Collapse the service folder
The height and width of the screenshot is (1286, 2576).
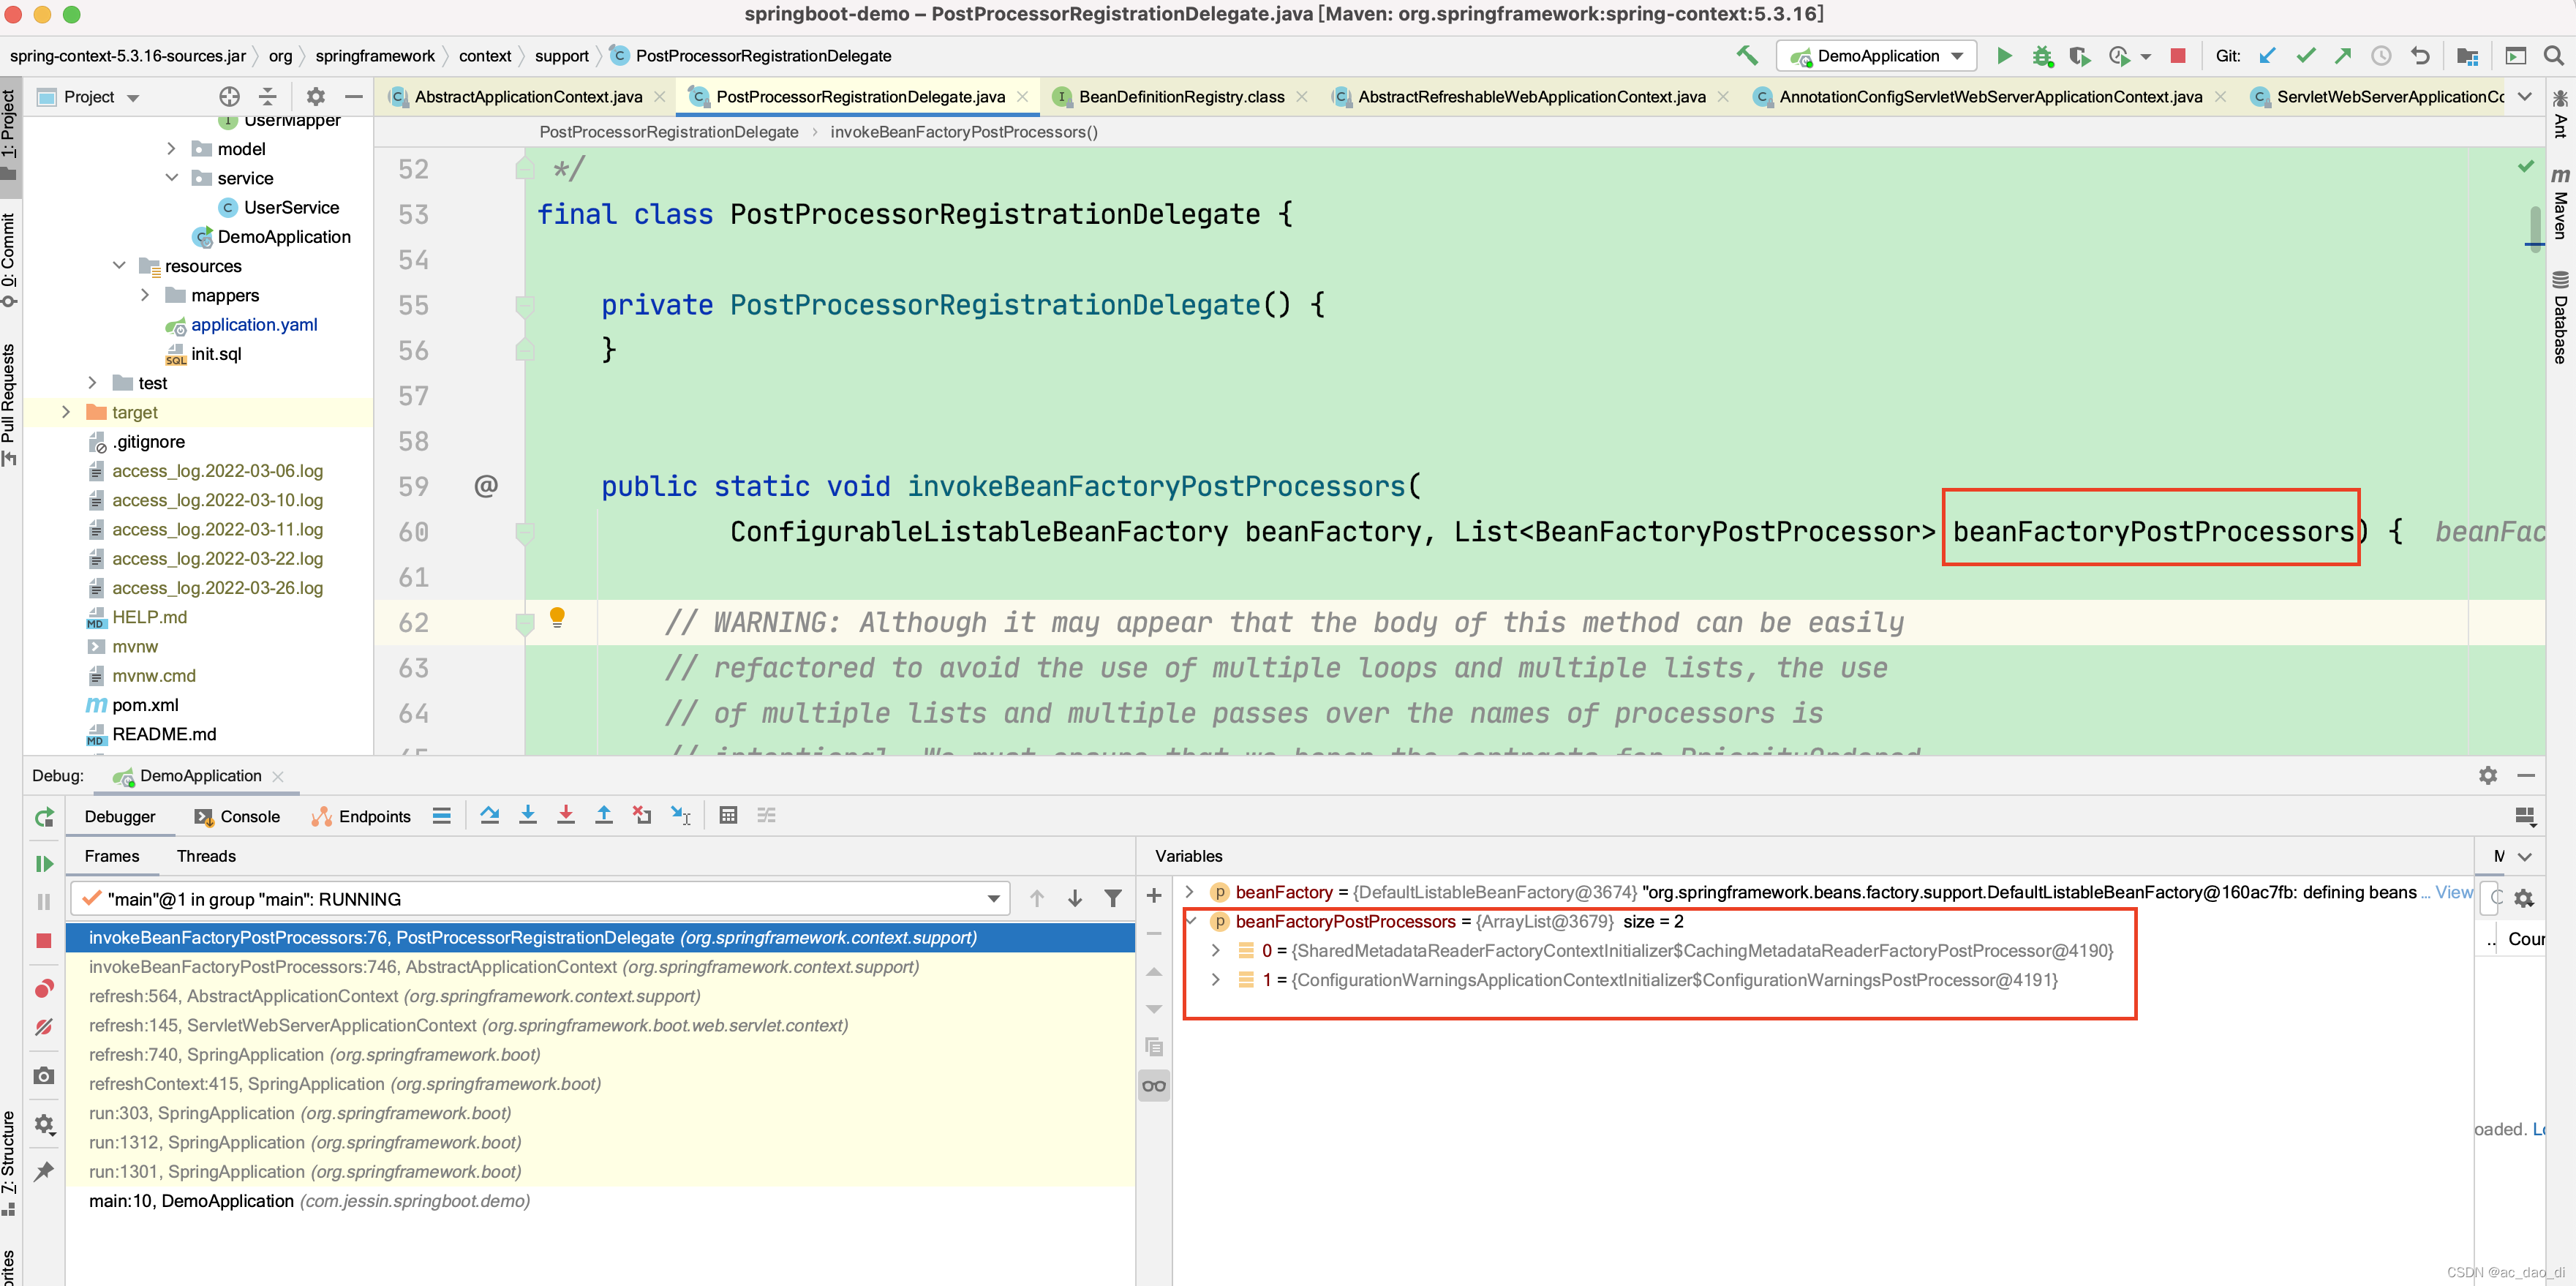pos(171,178)
